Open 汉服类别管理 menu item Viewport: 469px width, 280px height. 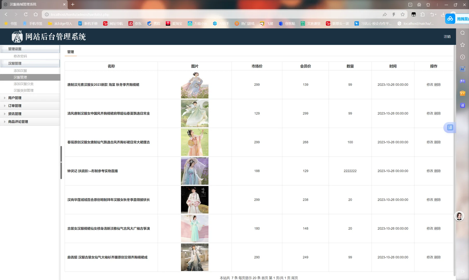pyautogui.click(x=24, y=90)
